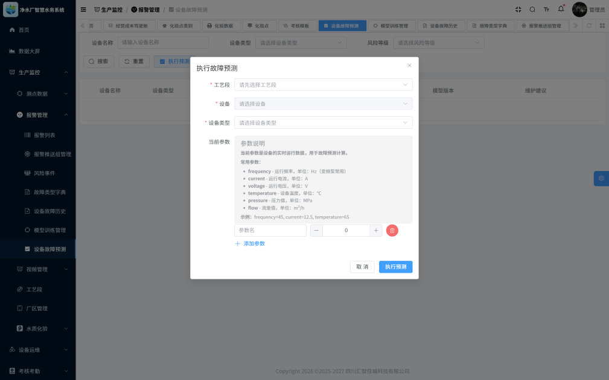Open 风险事件 in sidebar

coord(37,173)
